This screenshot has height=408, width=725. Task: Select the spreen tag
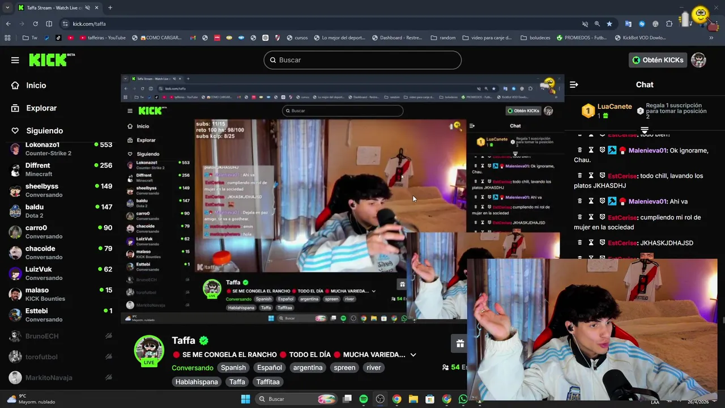pos(344,368)
